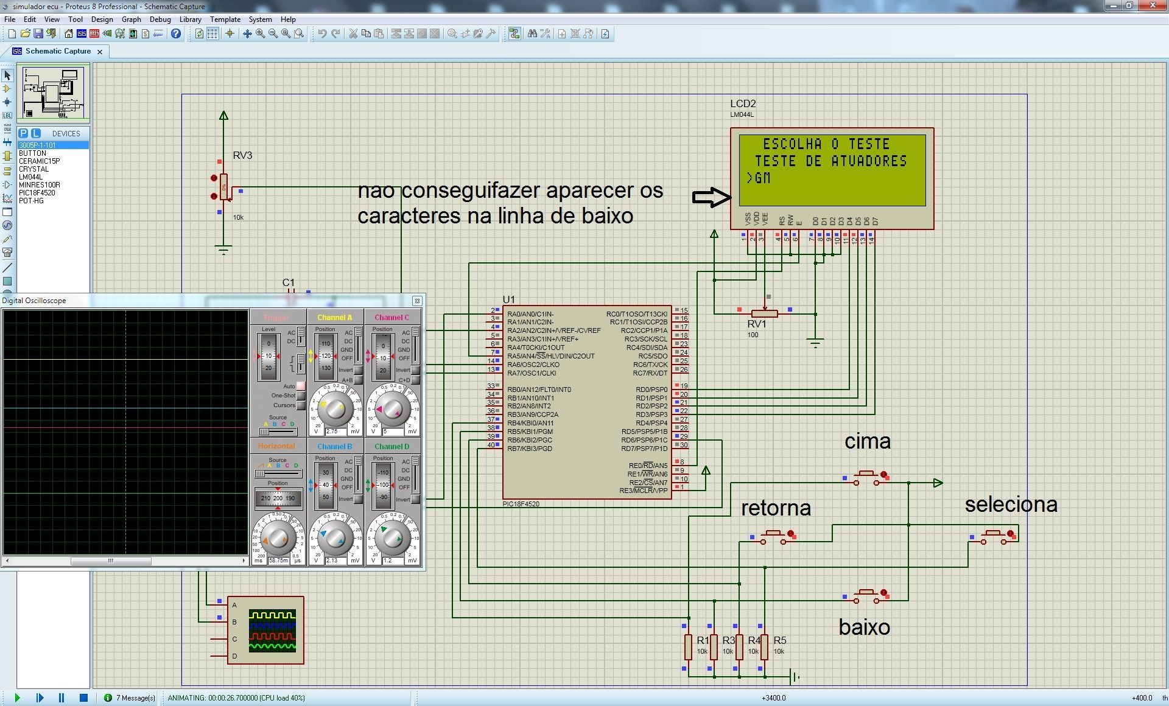
Task: Open the 7 Message(s) simulation log
Action: (130, 698)
